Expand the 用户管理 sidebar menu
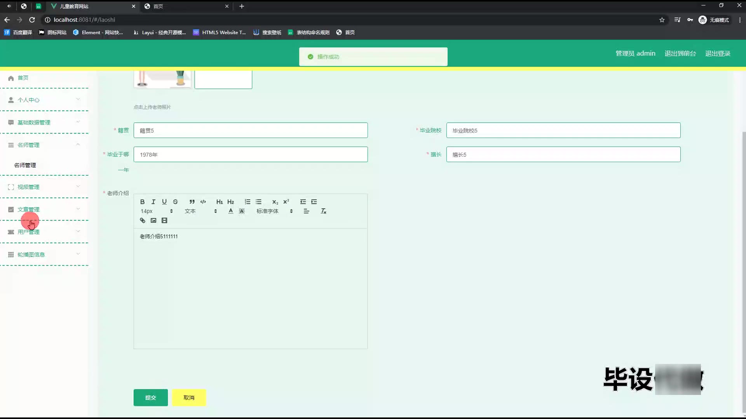 coord(44,232)
